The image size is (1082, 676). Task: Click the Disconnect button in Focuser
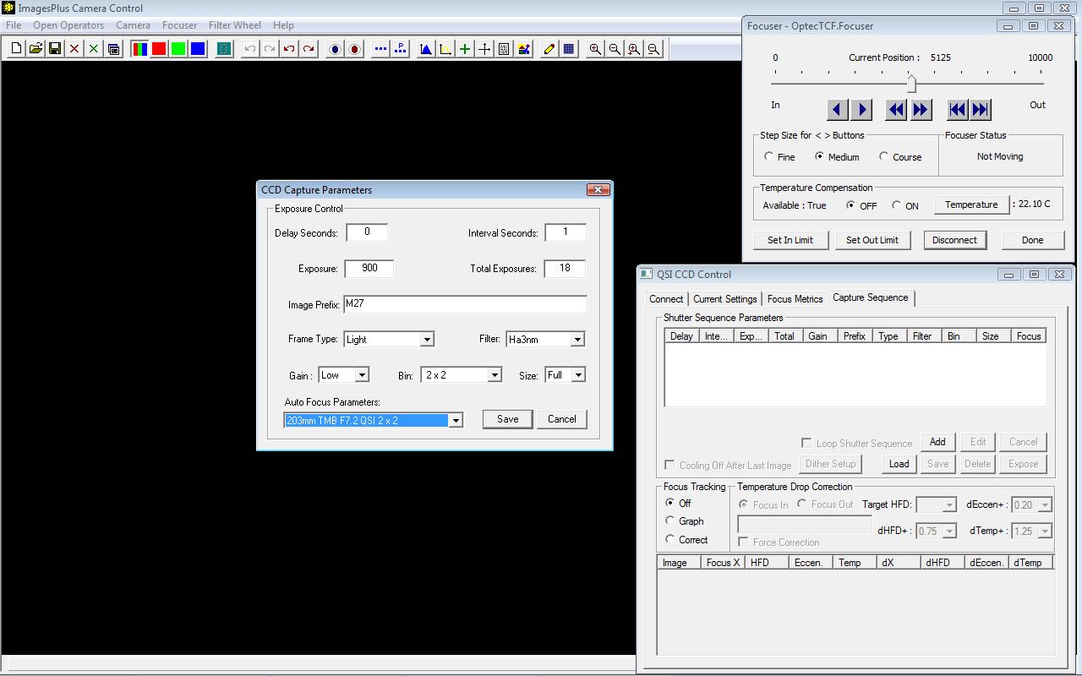pos(954,240)
